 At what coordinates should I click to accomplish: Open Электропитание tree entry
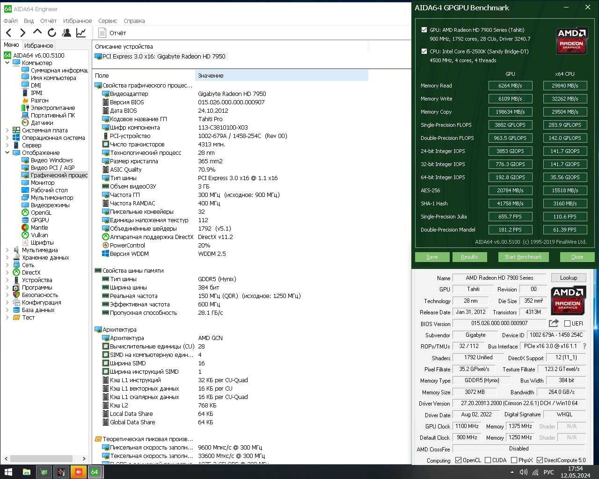tap(53, 108)
